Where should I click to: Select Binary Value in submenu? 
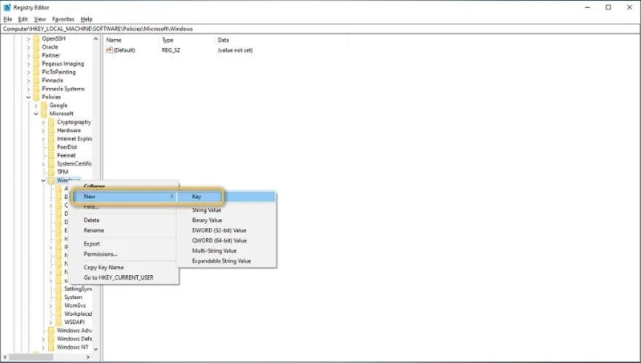click(x=227, y=220)
